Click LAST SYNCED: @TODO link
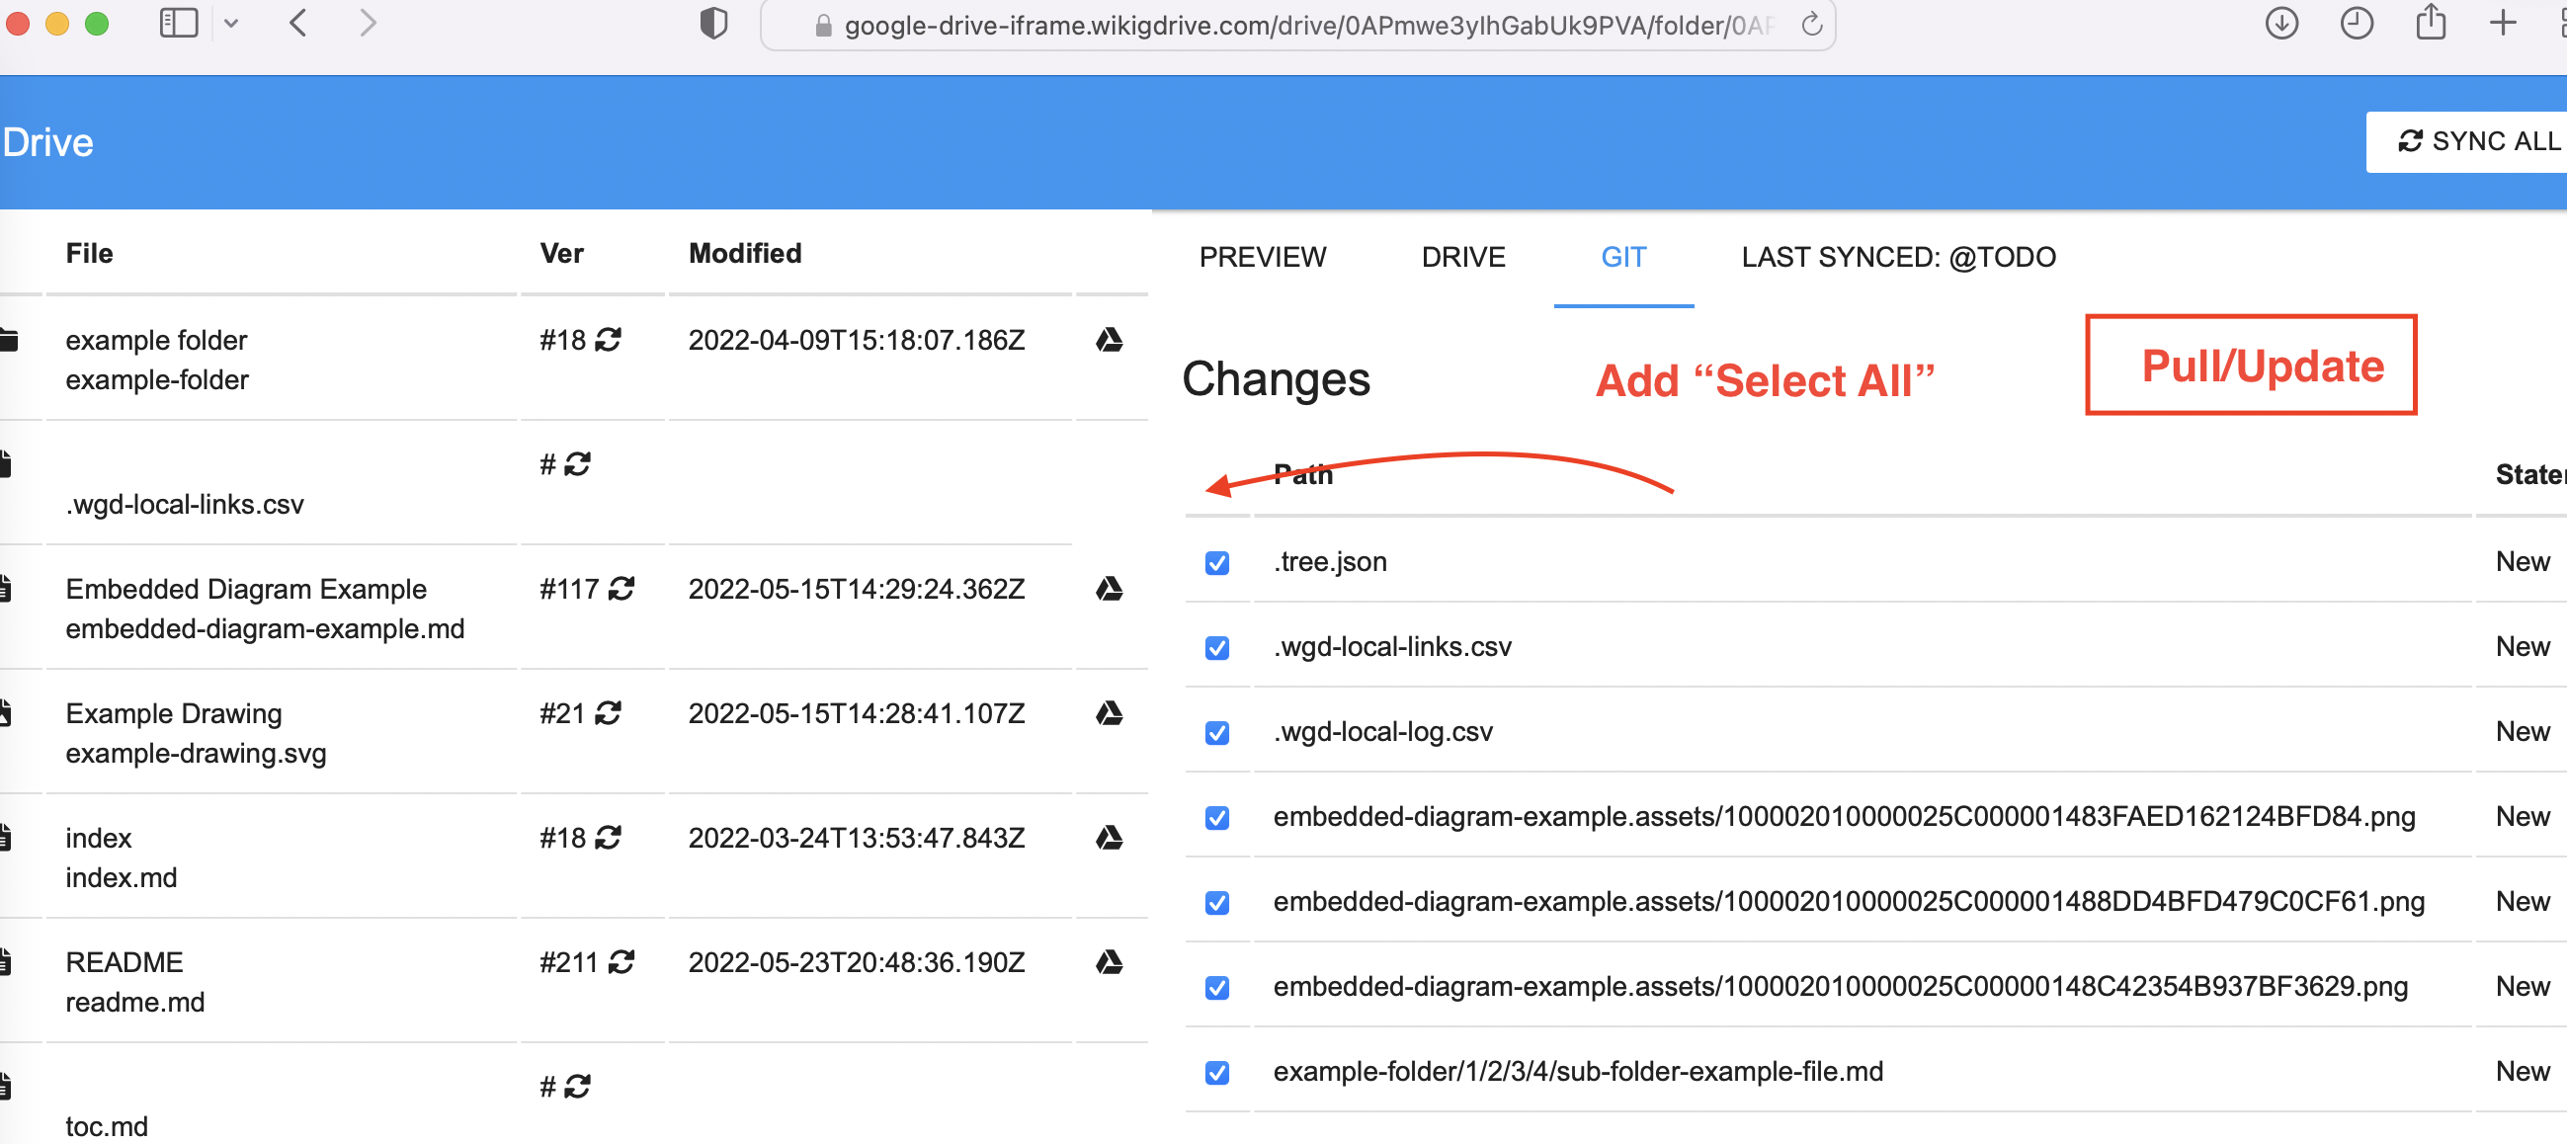2567x1144 pixels. 1897,257
